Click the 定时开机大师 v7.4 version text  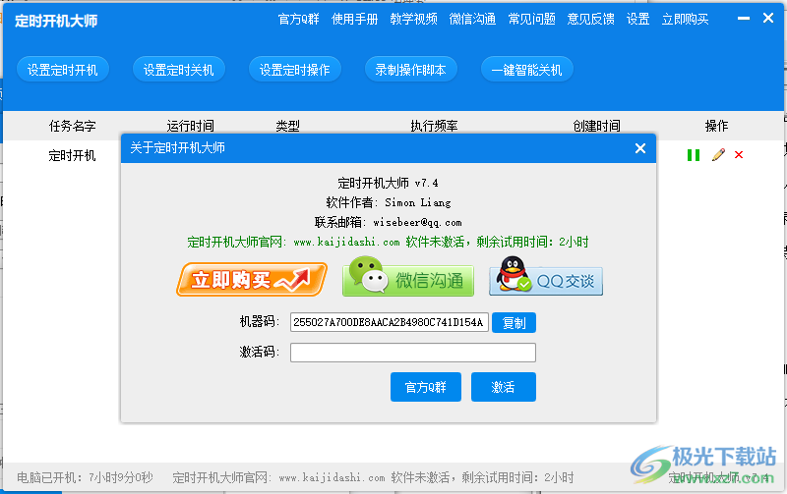pyautogui.click(x=388, y=183)
